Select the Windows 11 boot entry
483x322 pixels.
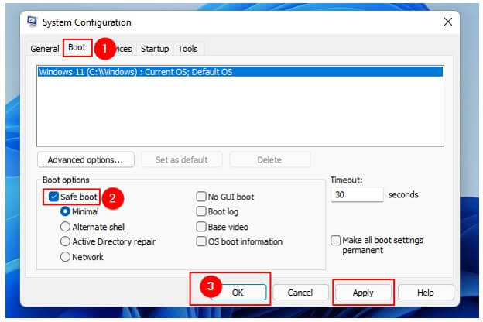240,72
